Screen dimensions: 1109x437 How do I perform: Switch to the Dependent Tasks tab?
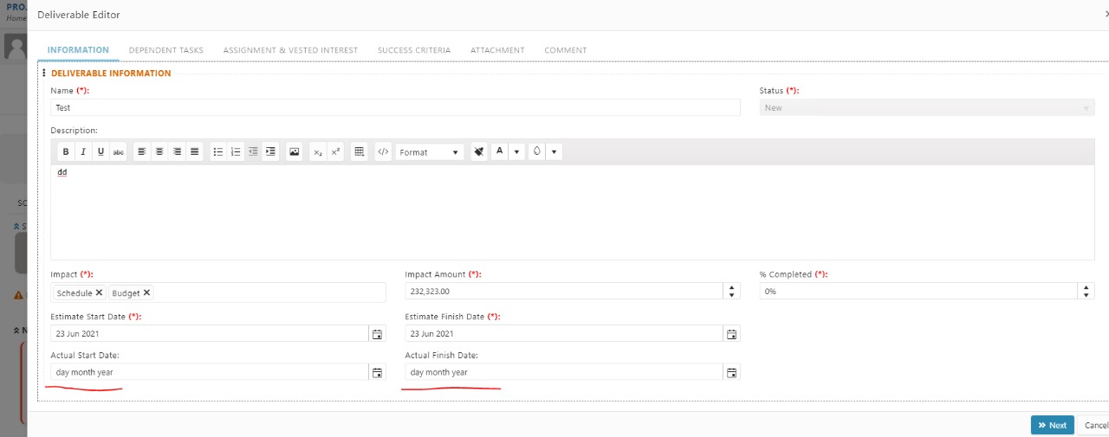click(166, 50)
